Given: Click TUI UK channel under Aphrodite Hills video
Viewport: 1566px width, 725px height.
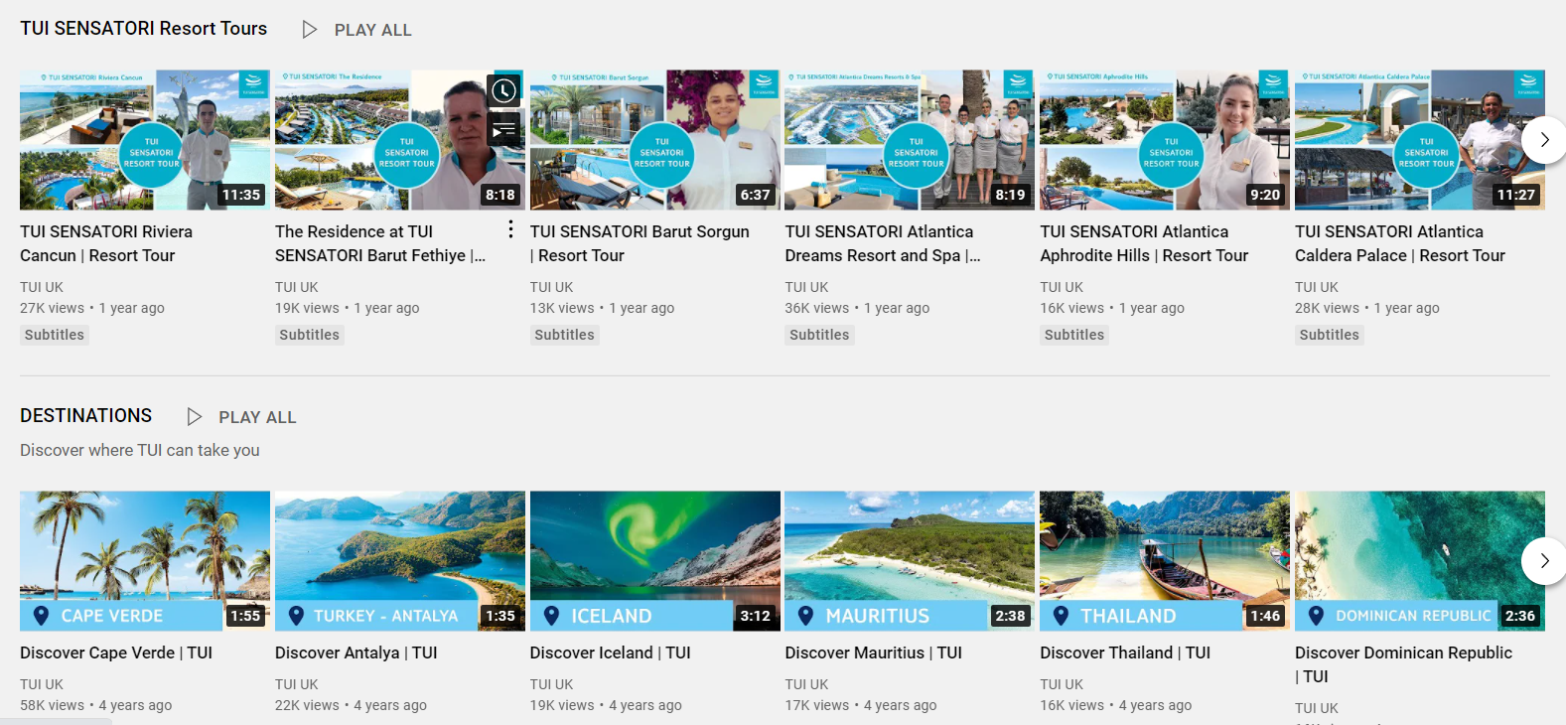Looking at the screenshot, I should tap(1062, 287).
